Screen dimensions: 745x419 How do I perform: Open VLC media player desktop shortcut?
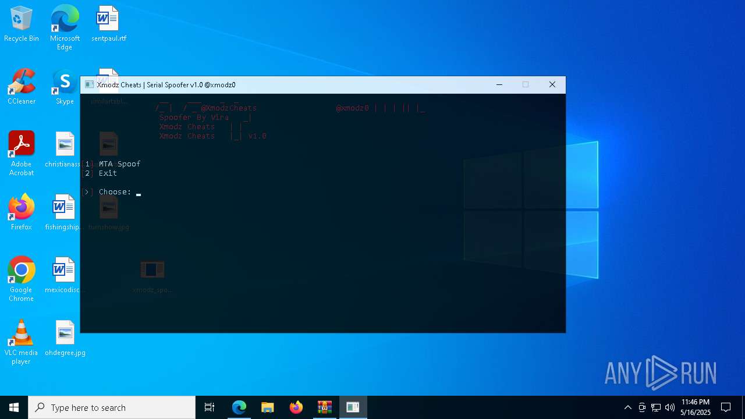coord(22,342)
